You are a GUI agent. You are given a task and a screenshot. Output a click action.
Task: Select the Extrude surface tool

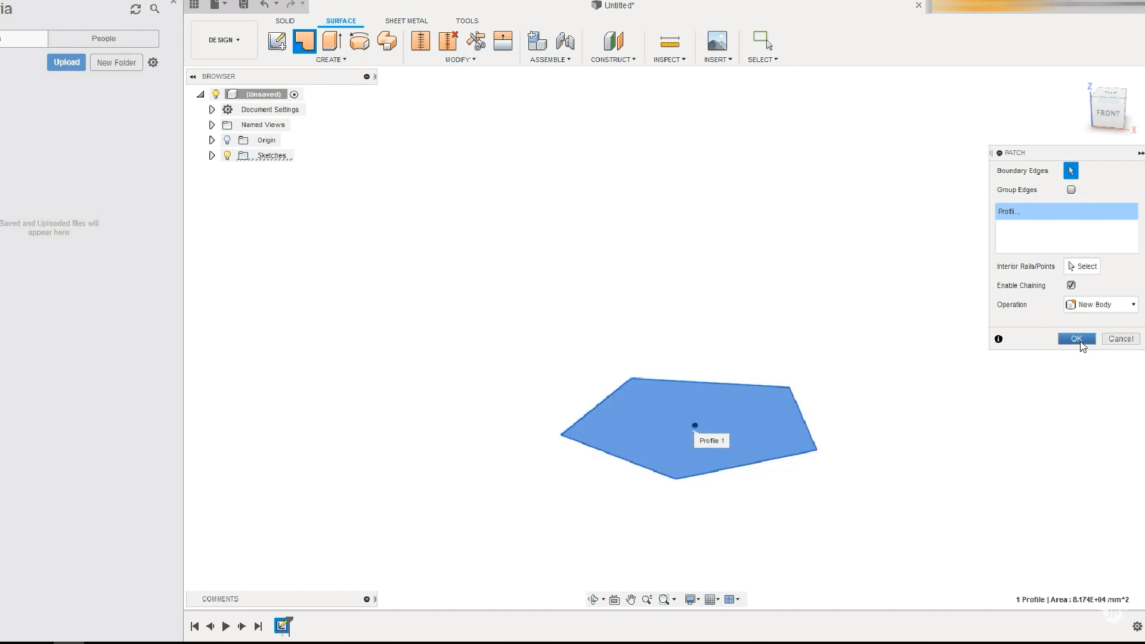pos(332,41)
